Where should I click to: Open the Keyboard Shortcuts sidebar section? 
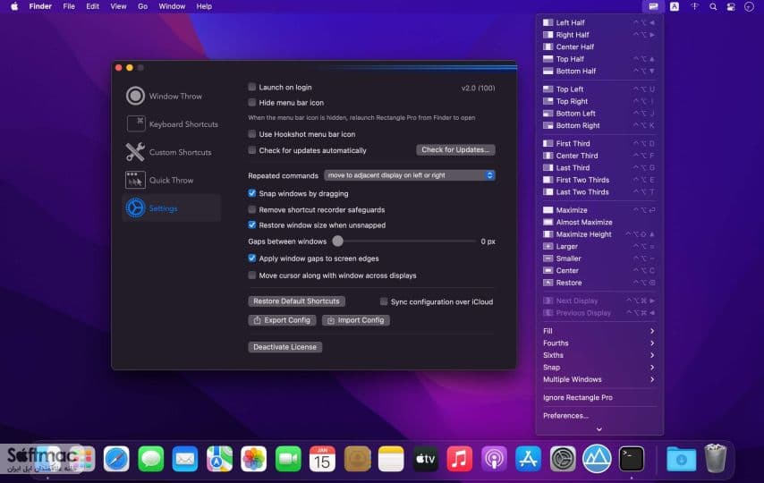click(x=172, y=123)
